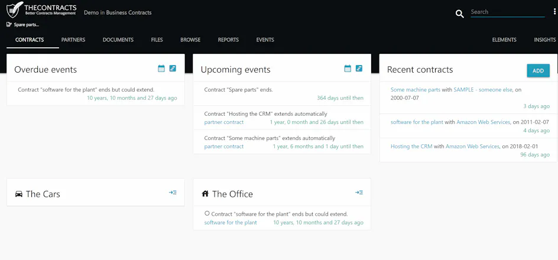The height and width of the screenshot is (260, 558).
Task: Open list view for Upcoming events
Action: (359, 68)
